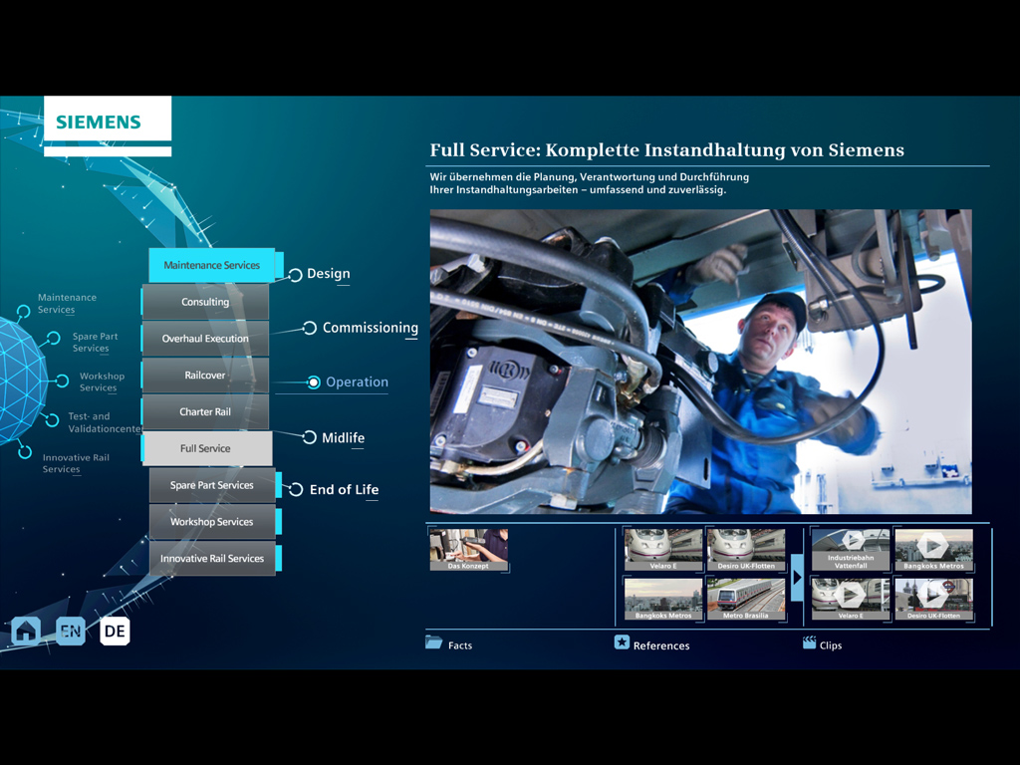Open the Desiro UK-Flotten reference thumbnail

click(746, 550)
